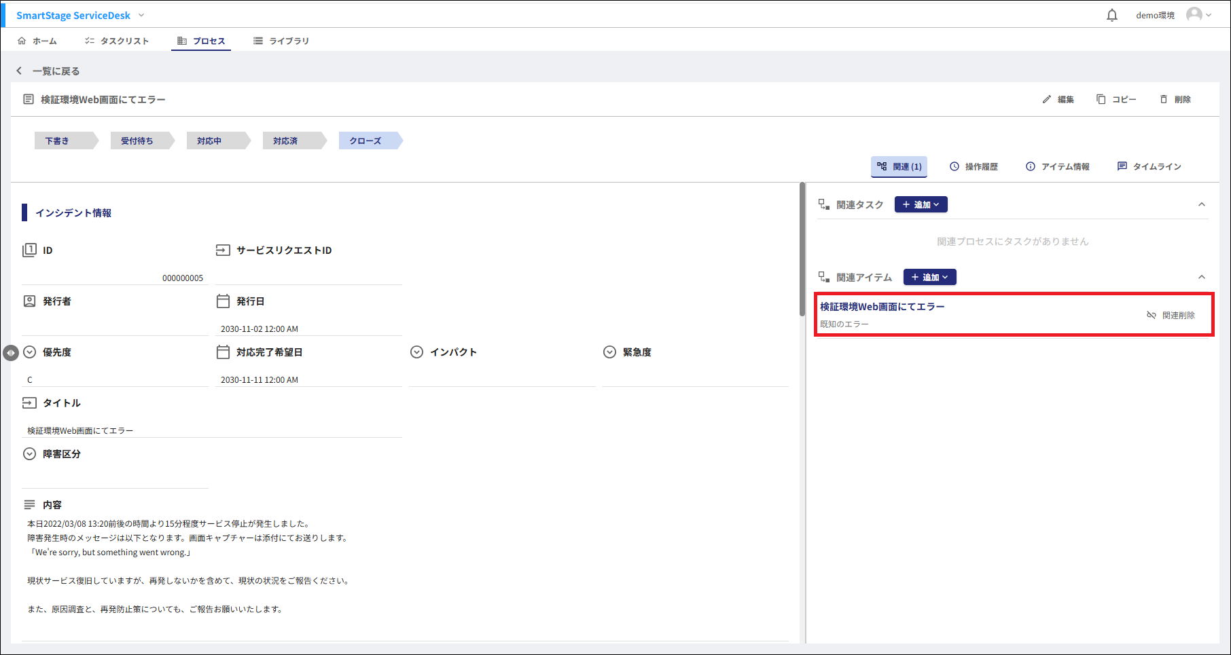1231x655 pixels.
Task: Expand SmartStage ServiceDesk dropdown arrow
Action: [x=141, y=15]
